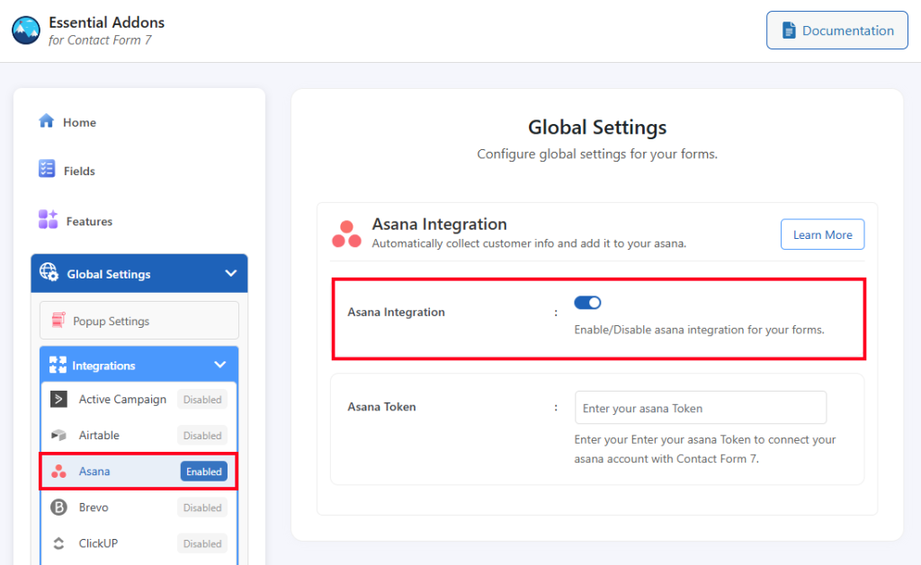Viewport: 921px width, 565px height.
Task: Click 'for Contact Form 7' subtitle text
Action: click(x=100, y=40)
